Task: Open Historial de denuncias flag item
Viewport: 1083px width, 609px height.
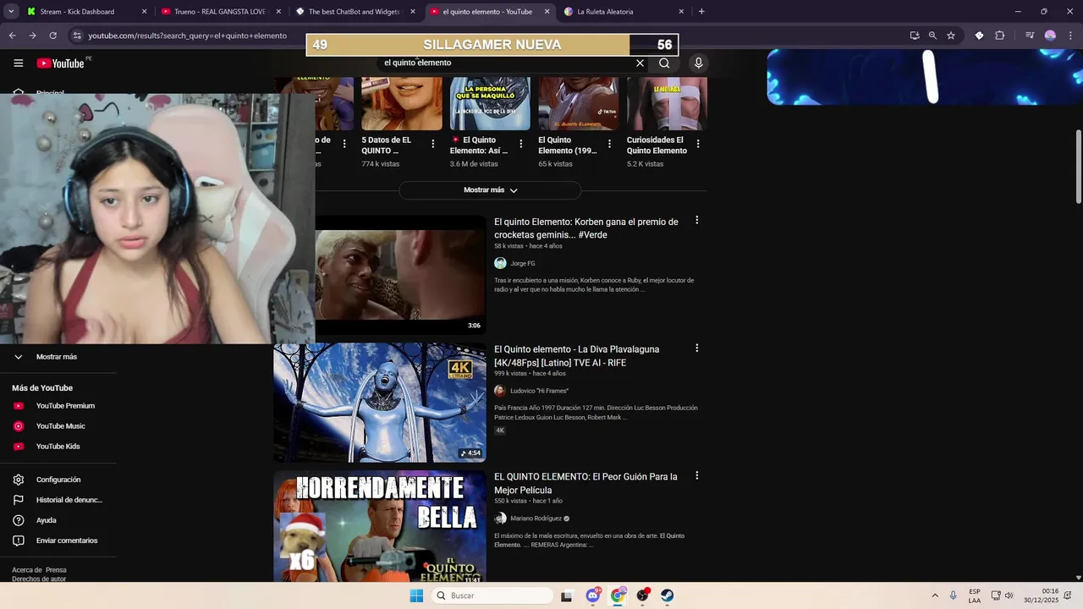Action: [x=58, y=500]
